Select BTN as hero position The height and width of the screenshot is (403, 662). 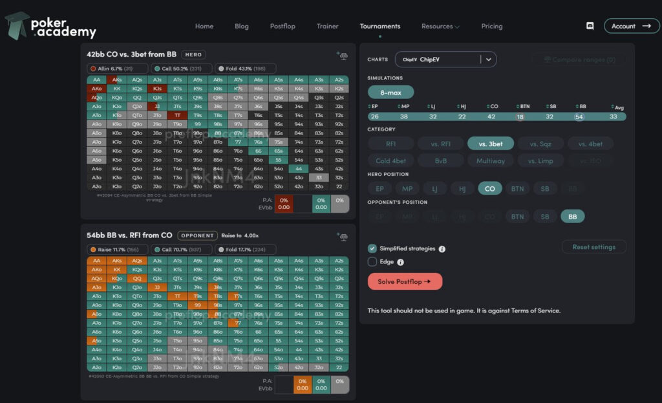[517, 188]
